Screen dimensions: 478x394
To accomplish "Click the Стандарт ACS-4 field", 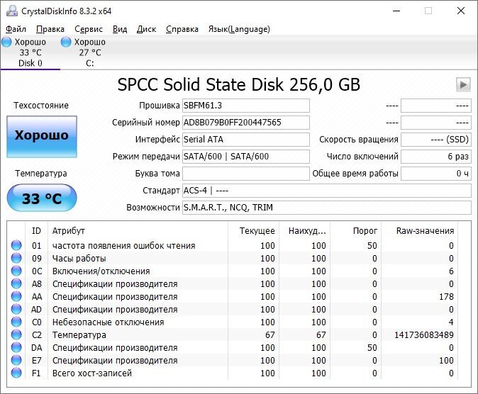I will [327, 191].
